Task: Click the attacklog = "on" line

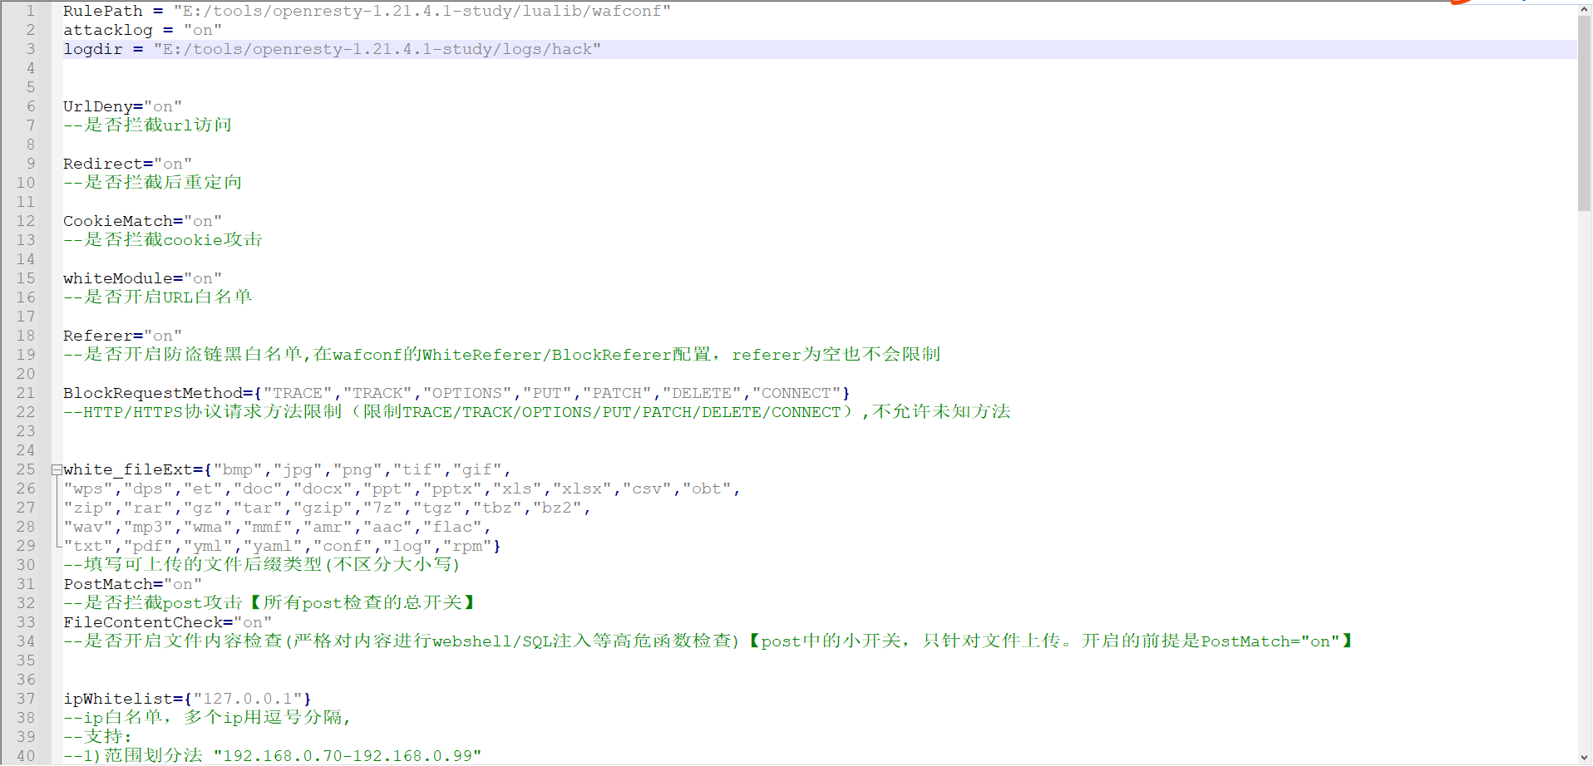Action: click(x=142, y=30)
